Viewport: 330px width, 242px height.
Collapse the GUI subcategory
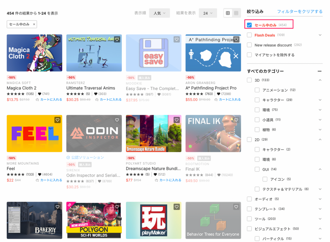320,169
